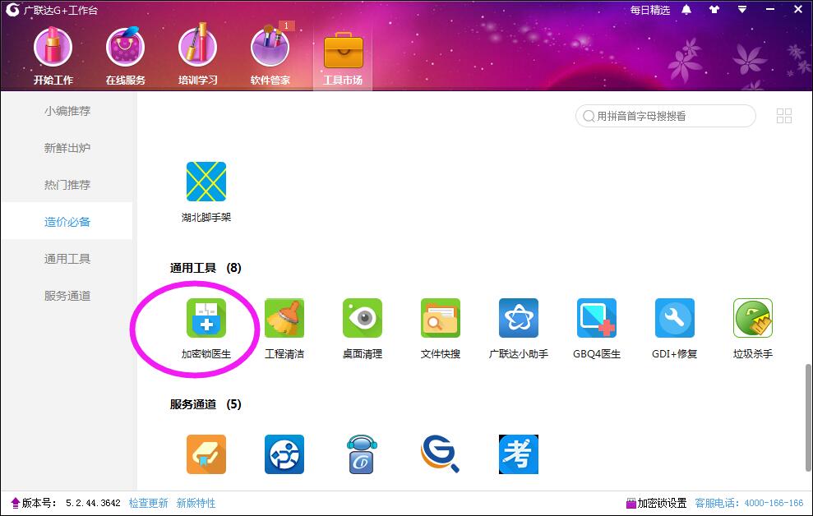Open the 垃圾杀手 tool
Image resolution: width=813 pixels, height=516 pixels.
point(753,318)
